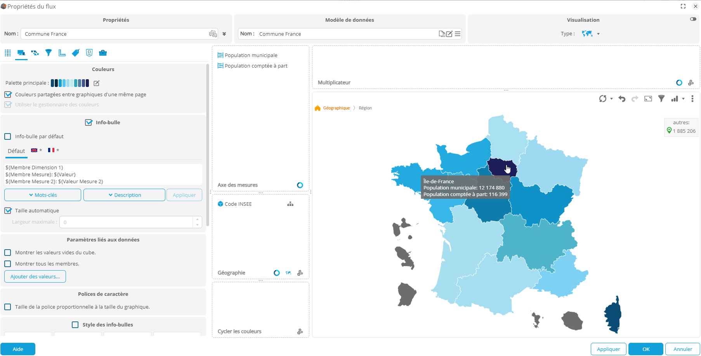Select the Défaut tooltip tab
Viewport: 701px width, 356px height.
[16, 151]
